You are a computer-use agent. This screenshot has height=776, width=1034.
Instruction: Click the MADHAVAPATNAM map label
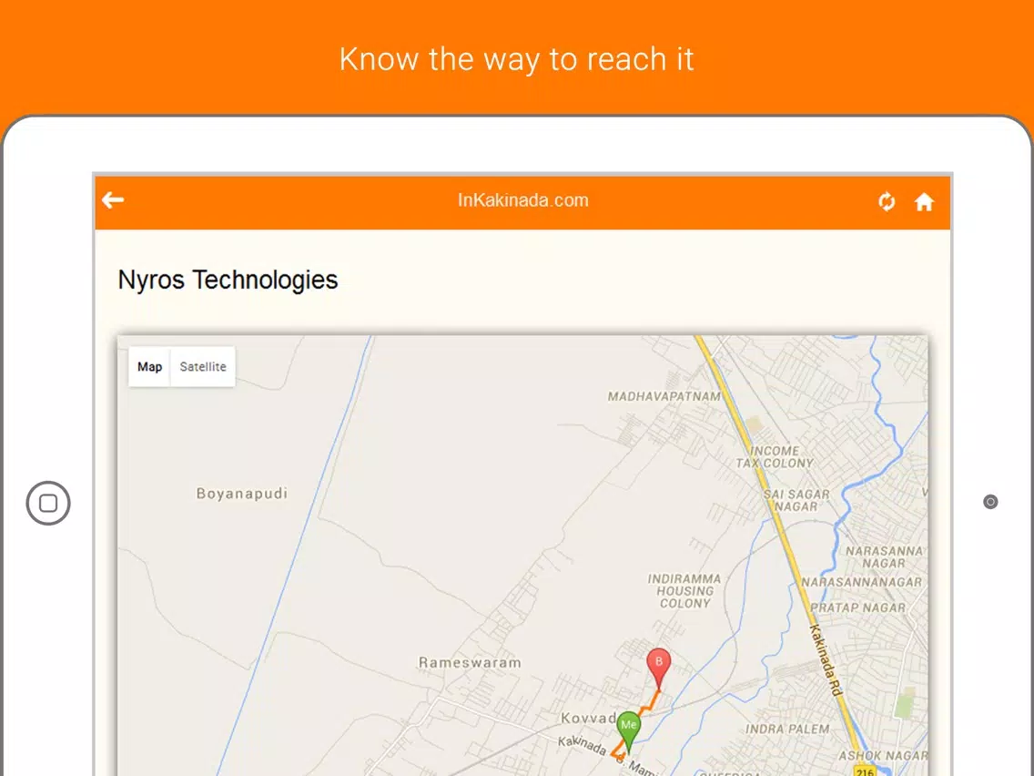coord(664,396)
